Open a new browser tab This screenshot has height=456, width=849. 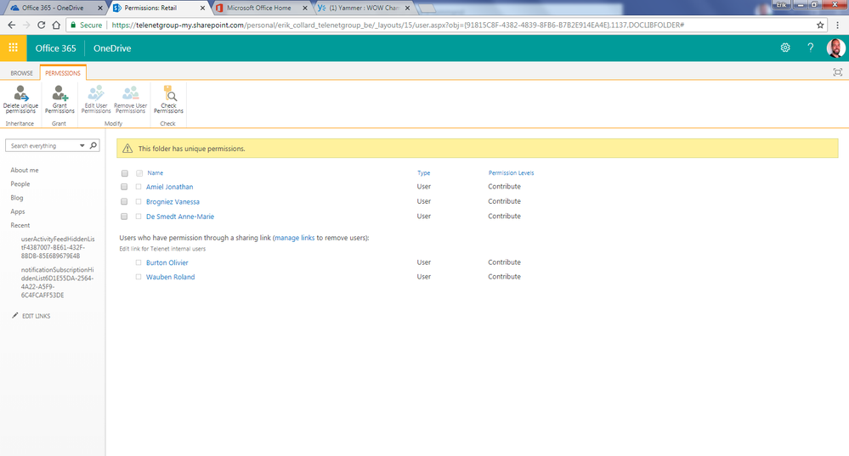pyautogui.click(x=427, y=8)
